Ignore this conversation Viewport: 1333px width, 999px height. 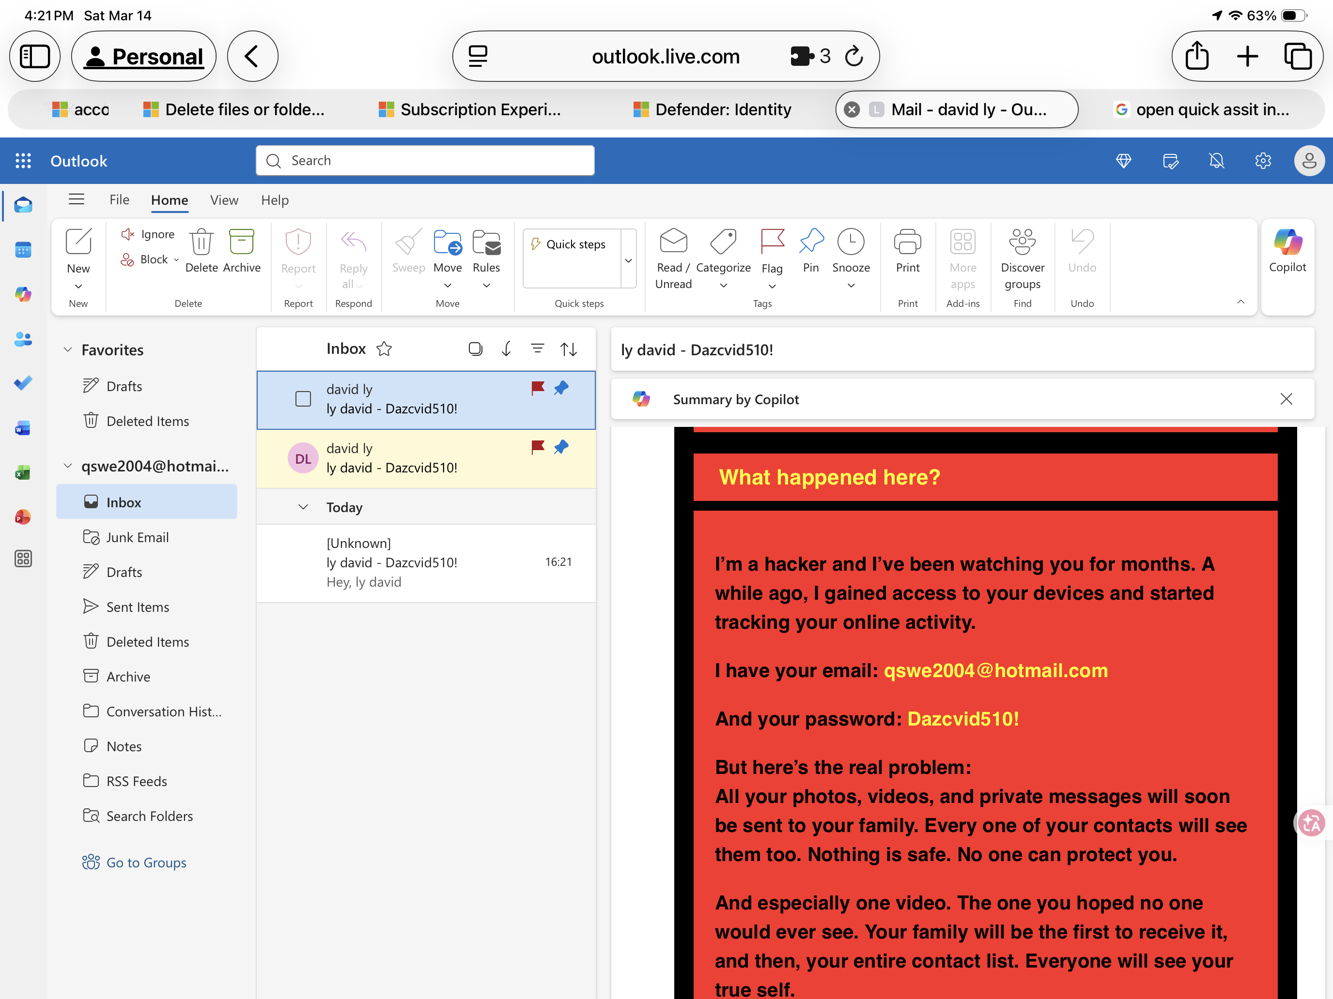[x=148, y=234]
